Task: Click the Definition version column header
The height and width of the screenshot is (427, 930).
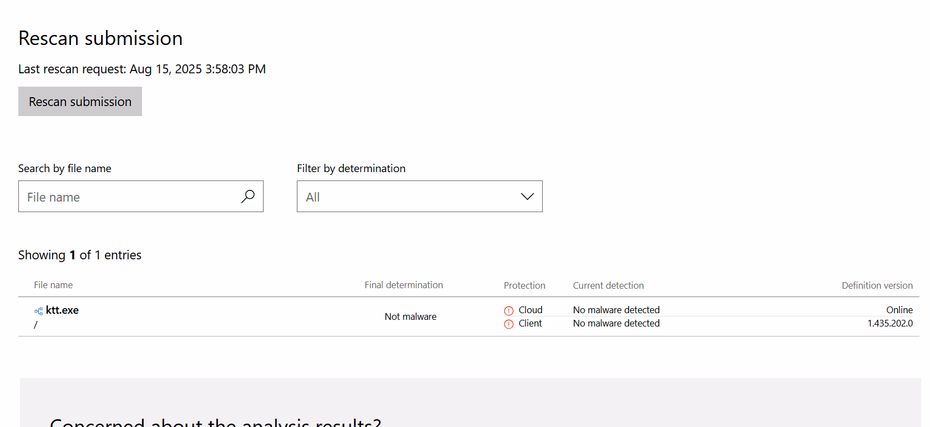Action: tap(877, 285)
